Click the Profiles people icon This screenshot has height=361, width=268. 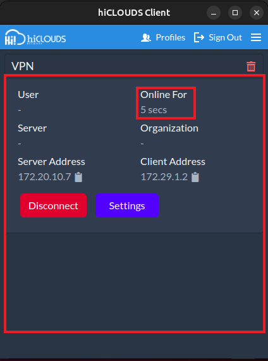pyautogui.click(x=146, y=37)
